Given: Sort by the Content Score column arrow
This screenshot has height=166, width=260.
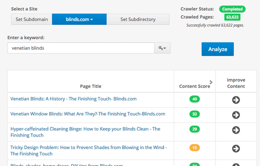Looking at the screenshot, I should (x=211, y=82).
